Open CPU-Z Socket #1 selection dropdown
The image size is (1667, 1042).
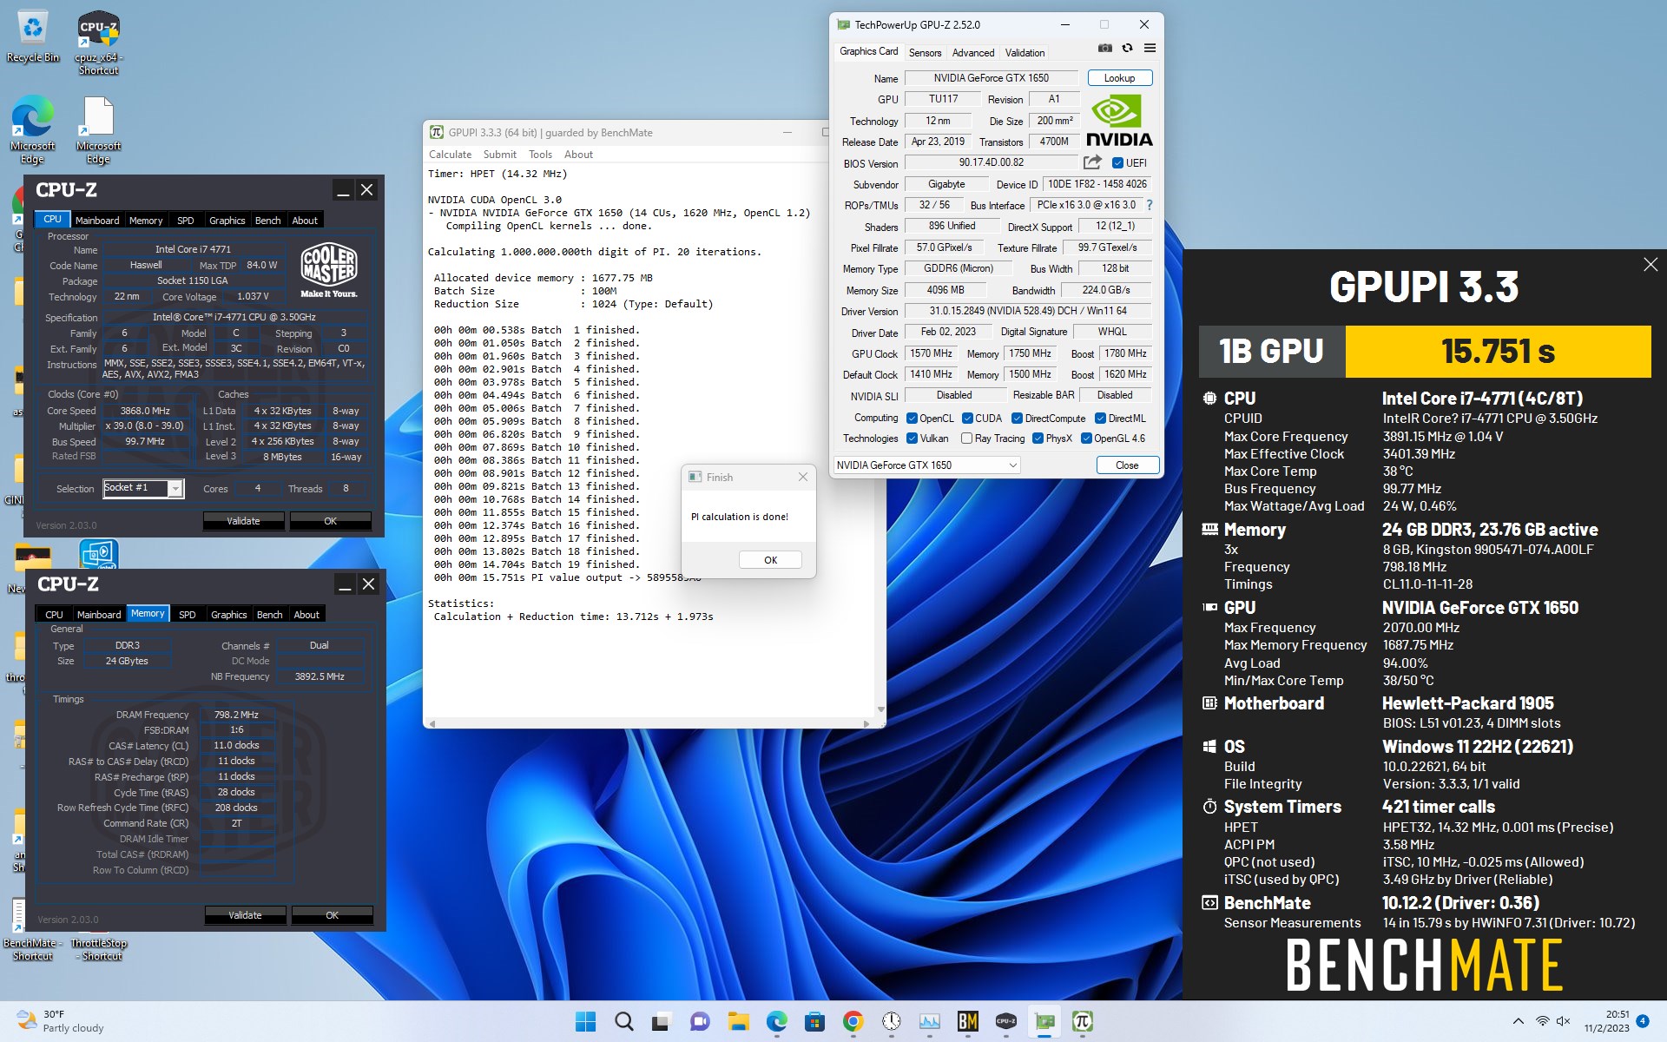pyautogui.click(x=143, y=488)
